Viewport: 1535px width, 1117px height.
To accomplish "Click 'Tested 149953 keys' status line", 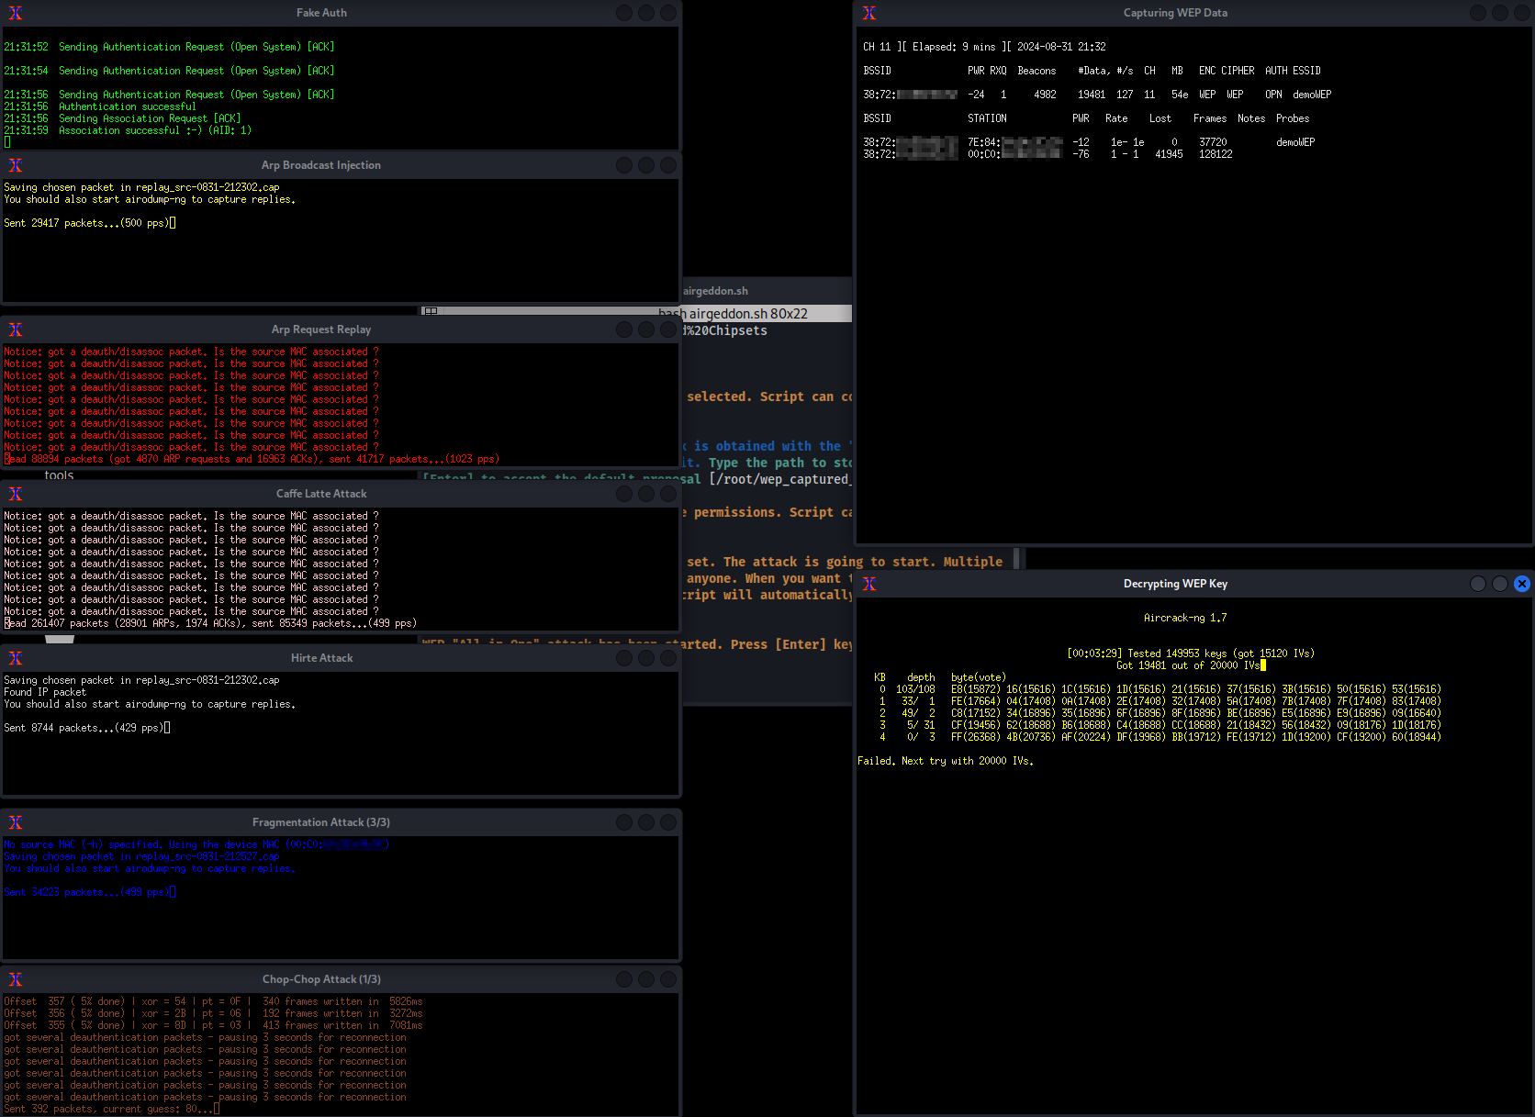I will [1190, 653].
